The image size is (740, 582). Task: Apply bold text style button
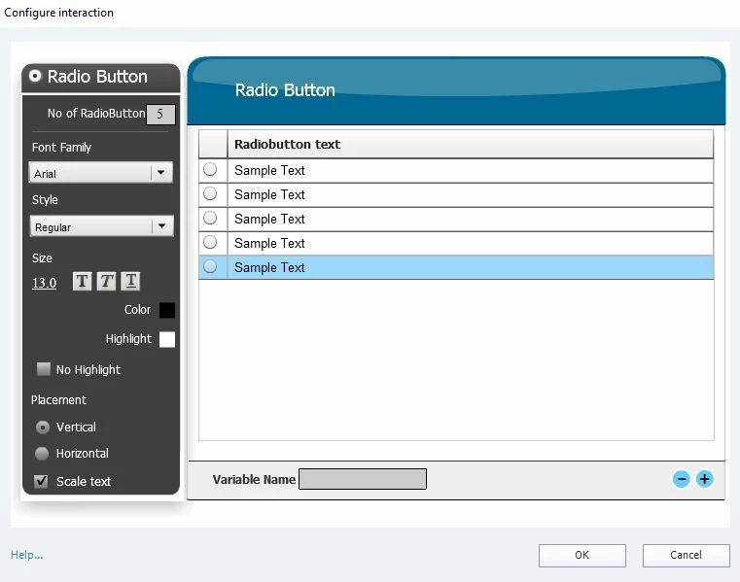pyautogui.click(x=82, y=281)
